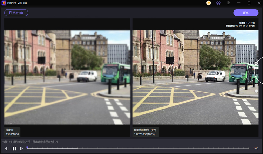Step forward to next frame
Screen dimensions: 263x154
(x=22, y=148)
